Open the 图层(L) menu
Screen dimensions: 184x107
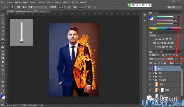pyautogui.click(x=33, y=2)
